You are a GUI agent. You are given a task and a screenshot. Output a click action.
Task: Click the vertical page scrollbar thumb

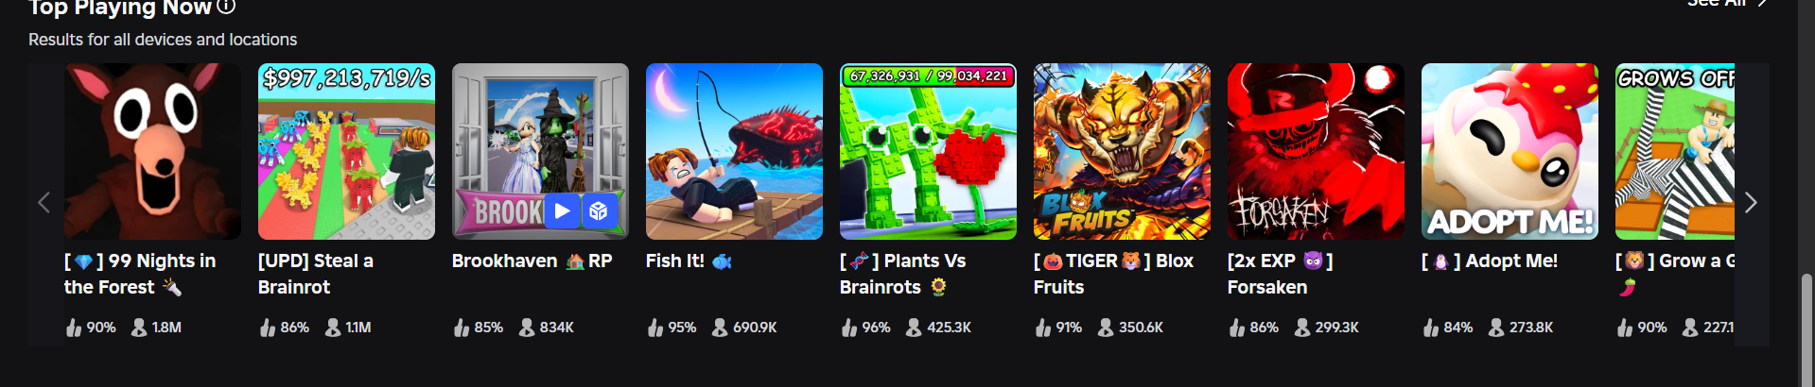click(1806, 330)
